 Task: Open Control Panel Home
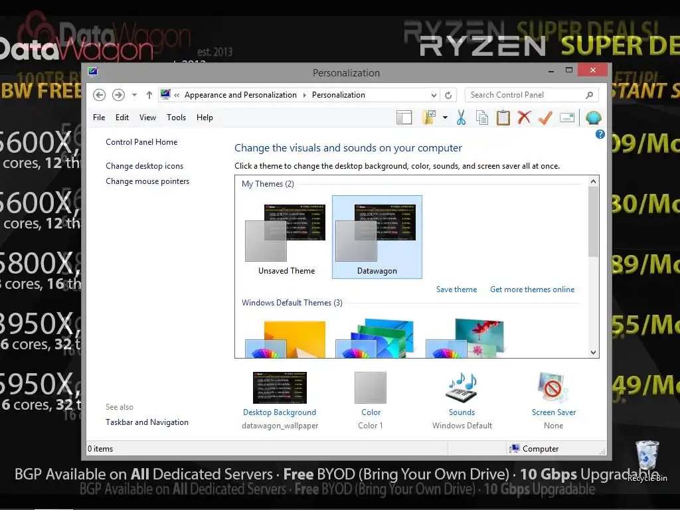141,142
